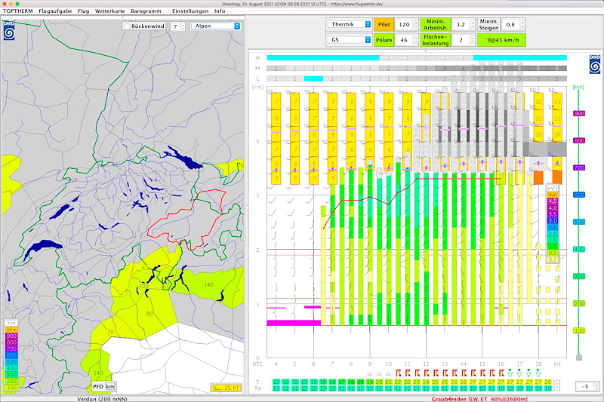Viewport: 604px width, 402px height.
Task: Click the green Polare button
Action: 384,40
